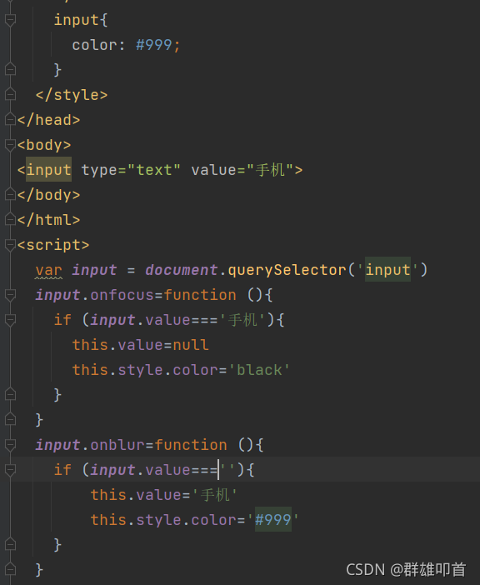Click 'onfocus' in input.onfocus line
Image resolution: width=480 pixels, height=585 pixels.
122,295
